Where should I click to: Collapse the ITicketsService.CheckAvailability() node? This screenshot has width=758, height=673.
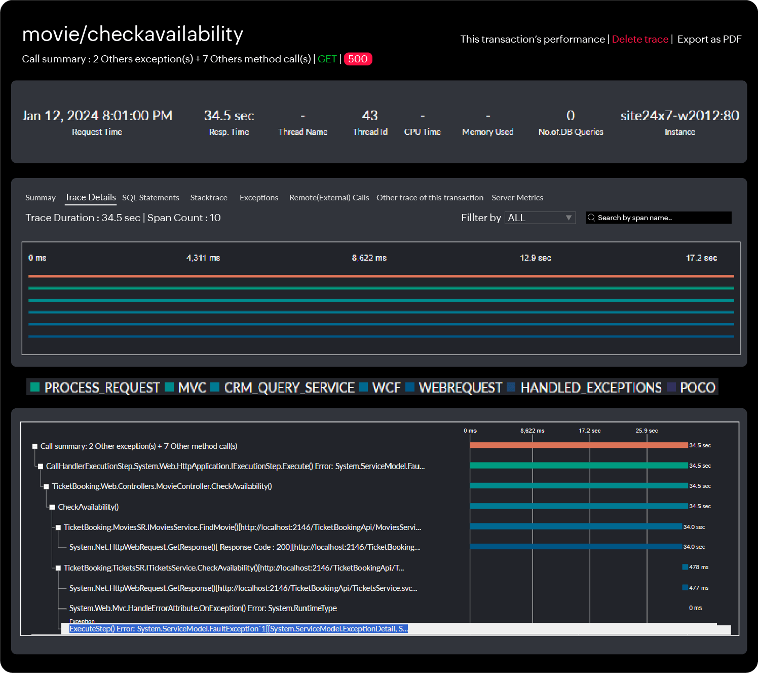[58, 568]
